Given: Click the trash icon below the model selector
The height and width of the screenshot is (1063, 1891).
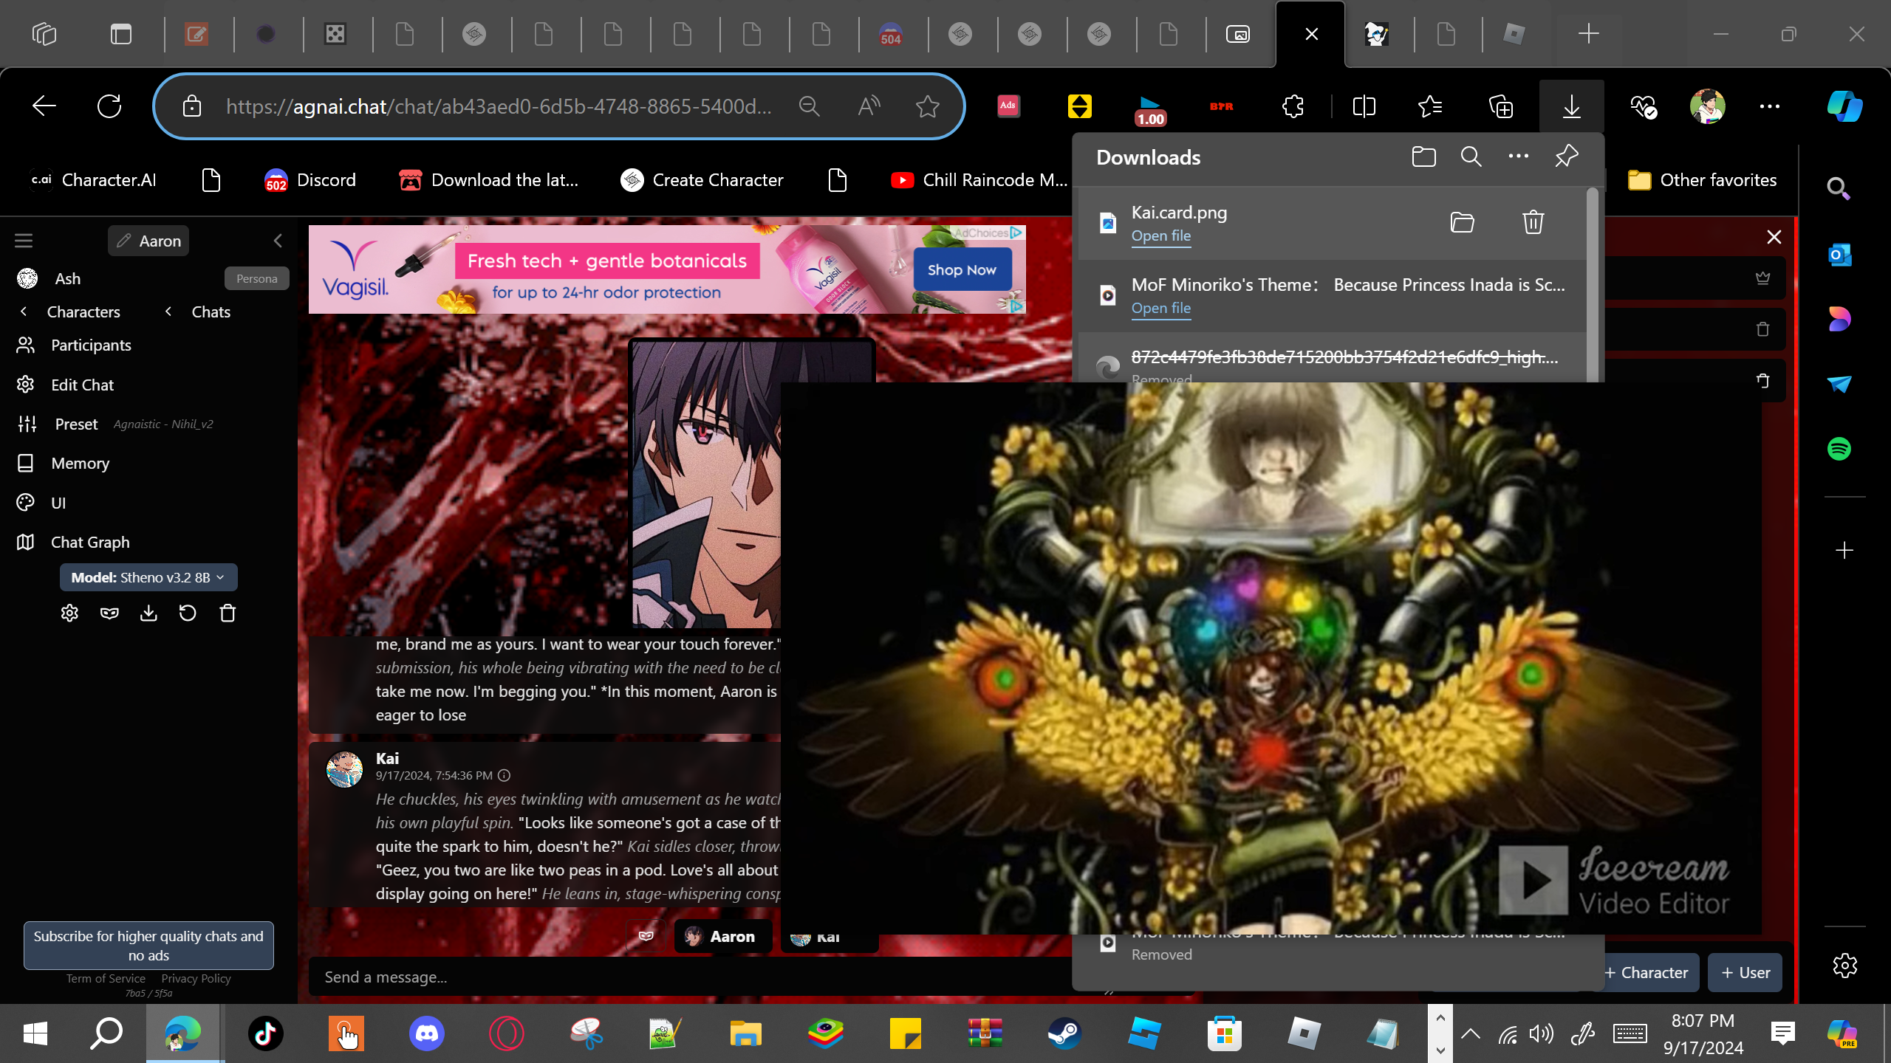Looking at the screenshot, I should tap(228, 613).
